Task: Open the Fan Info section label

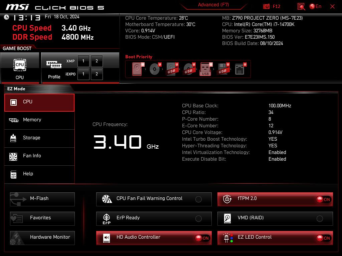Action: tap(32, 156)
